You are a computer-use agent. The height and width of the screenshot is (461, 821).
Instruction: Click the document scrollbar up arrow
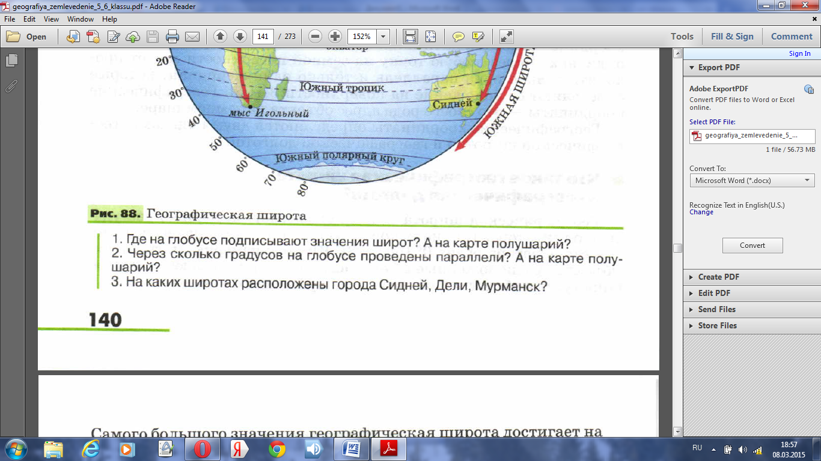pos(677,53)
